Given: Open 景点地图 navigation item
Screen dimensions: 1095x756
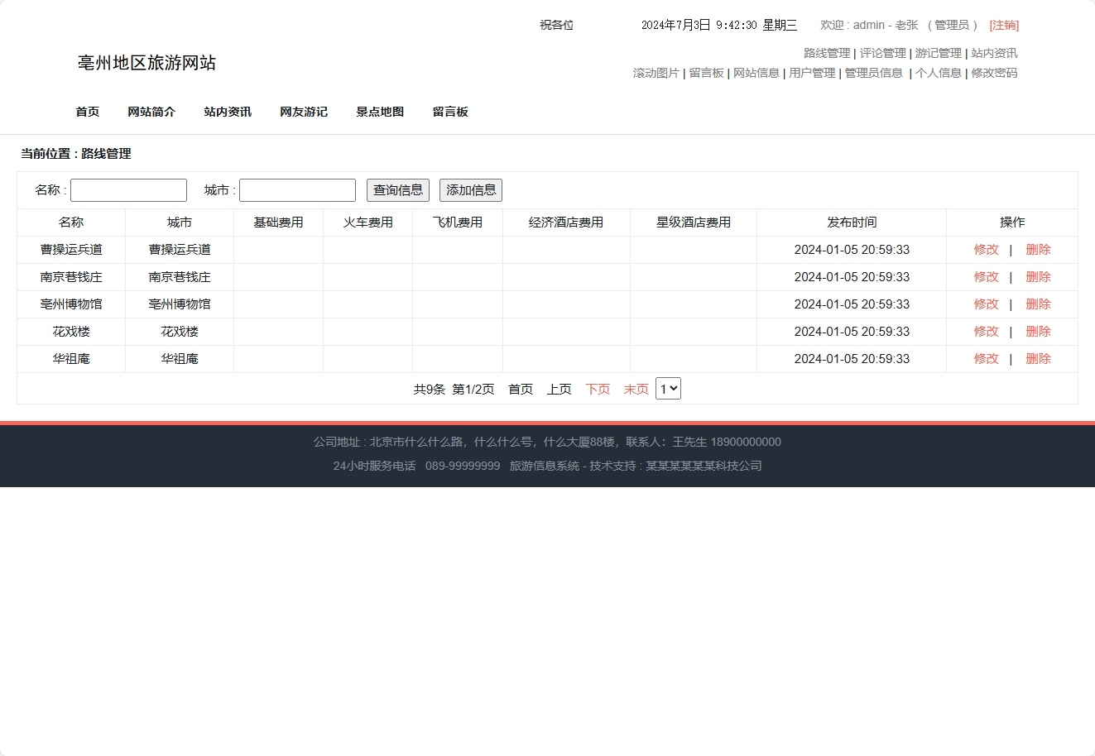Looking at the screenshot, I should click(x=380, y=112).
